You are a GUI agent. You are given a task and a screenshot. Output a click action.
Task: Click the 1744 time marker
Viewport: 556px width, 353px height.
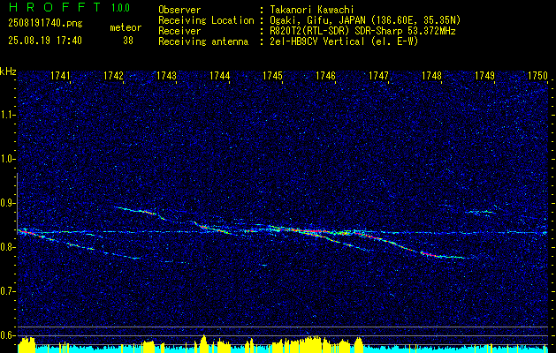point(219,75)
